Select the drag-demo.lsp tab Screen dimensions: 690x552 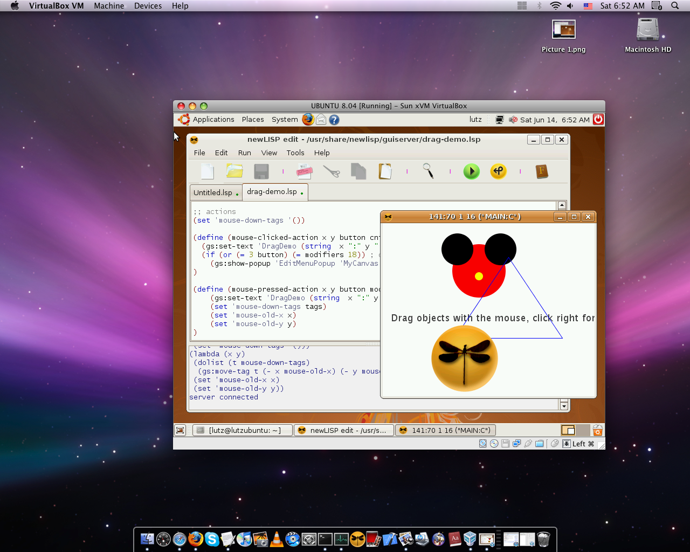pyautogui.click(x=275, y=192)
